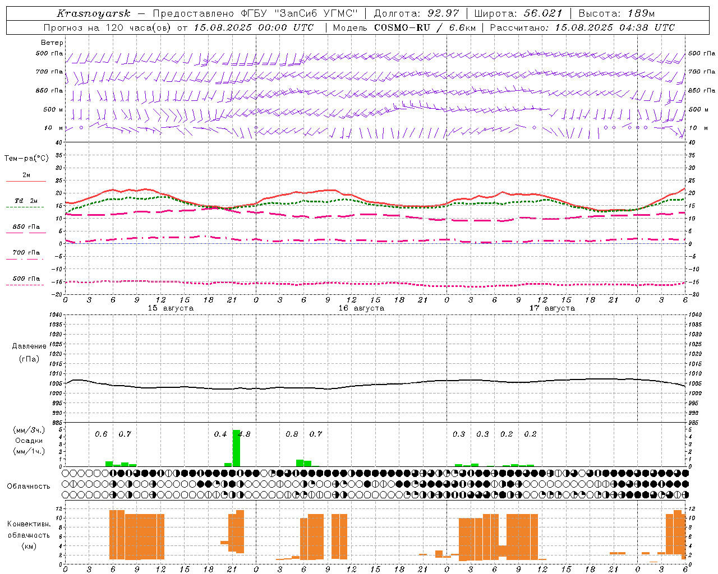Click the 500 гПа temperature legend entry

pyautogui.click(x=26, y=279)
